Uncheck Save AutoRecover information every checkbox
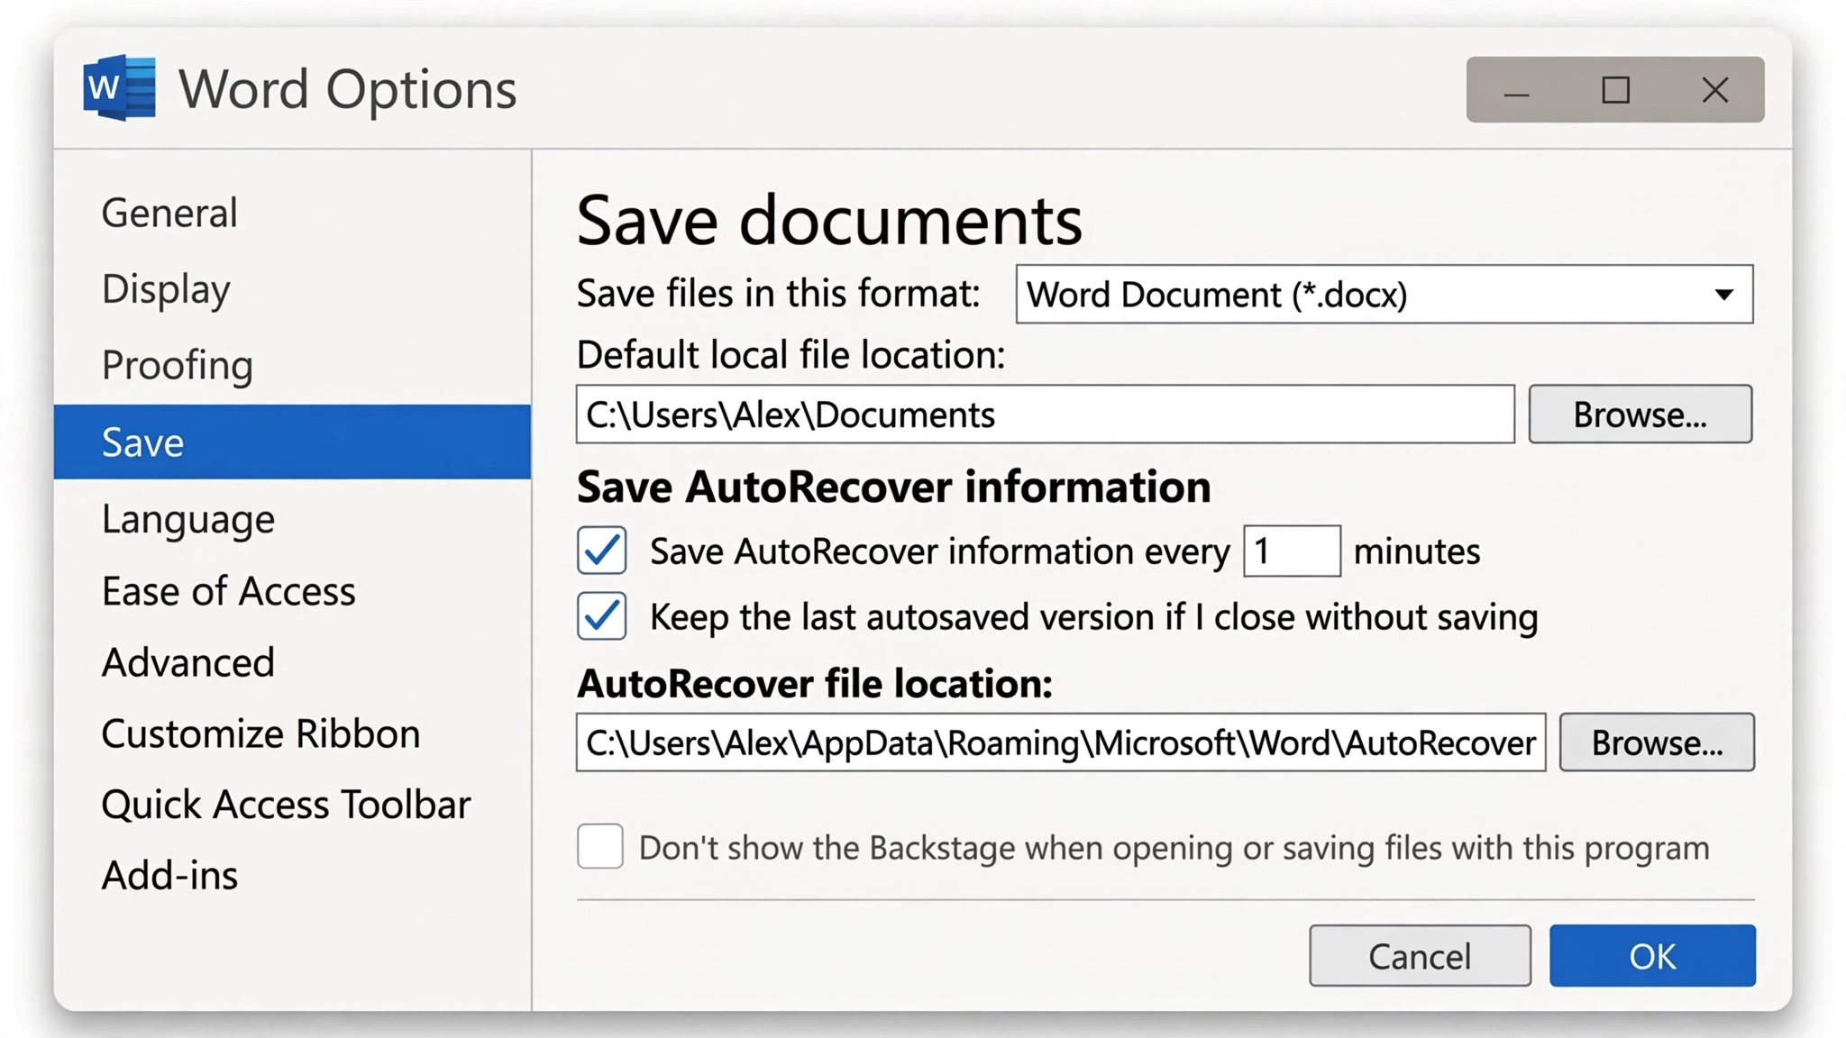 pyautogui.click(x=602, y=551)
